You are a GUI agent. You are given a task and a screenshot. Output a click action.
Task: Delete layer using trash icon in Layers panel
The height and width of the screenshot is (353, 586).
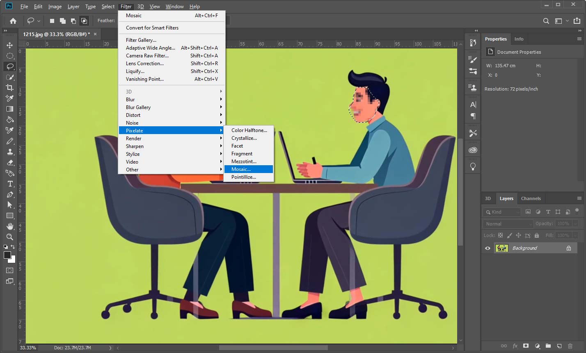coord(570,346)
